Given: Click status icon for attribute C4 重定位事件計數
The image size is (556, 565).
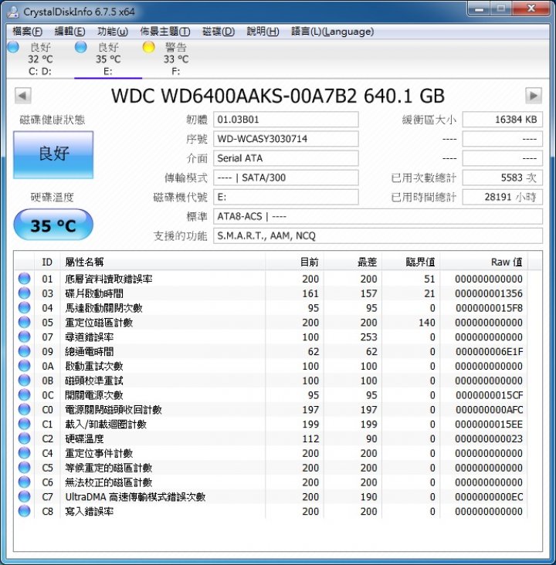Looking at the screenshot, I should click(x=24, y=453).
